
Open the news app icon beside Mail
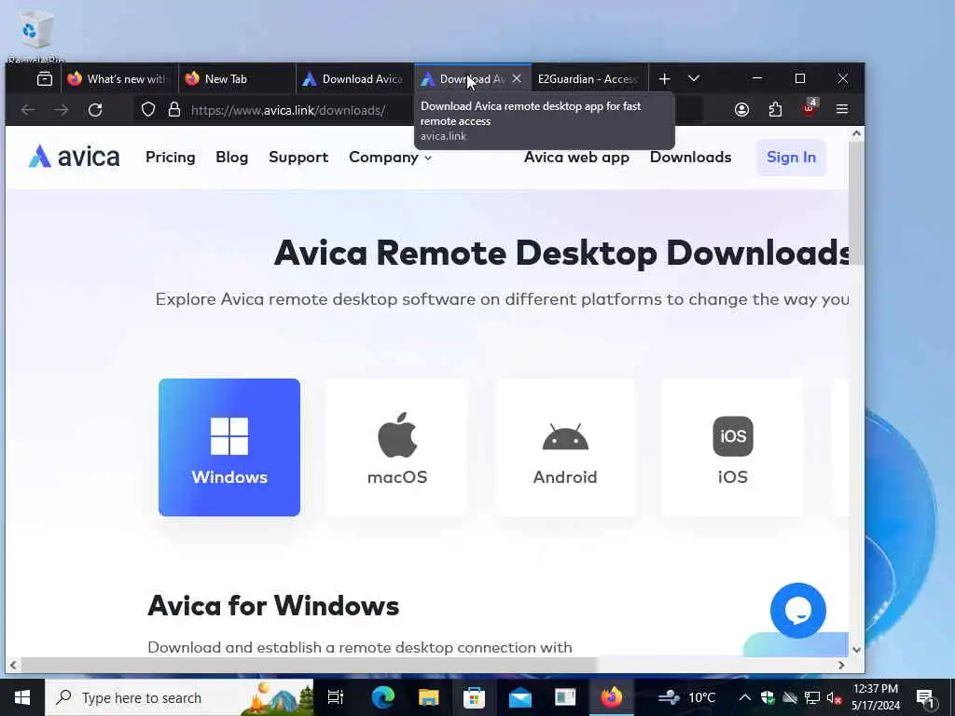(x=565, y=697)
